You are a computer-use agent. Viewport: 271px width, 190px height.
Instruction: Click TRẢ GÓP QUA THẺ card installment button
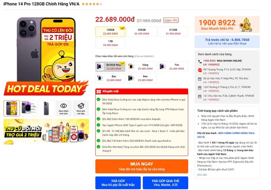click(x=165, y=183)
